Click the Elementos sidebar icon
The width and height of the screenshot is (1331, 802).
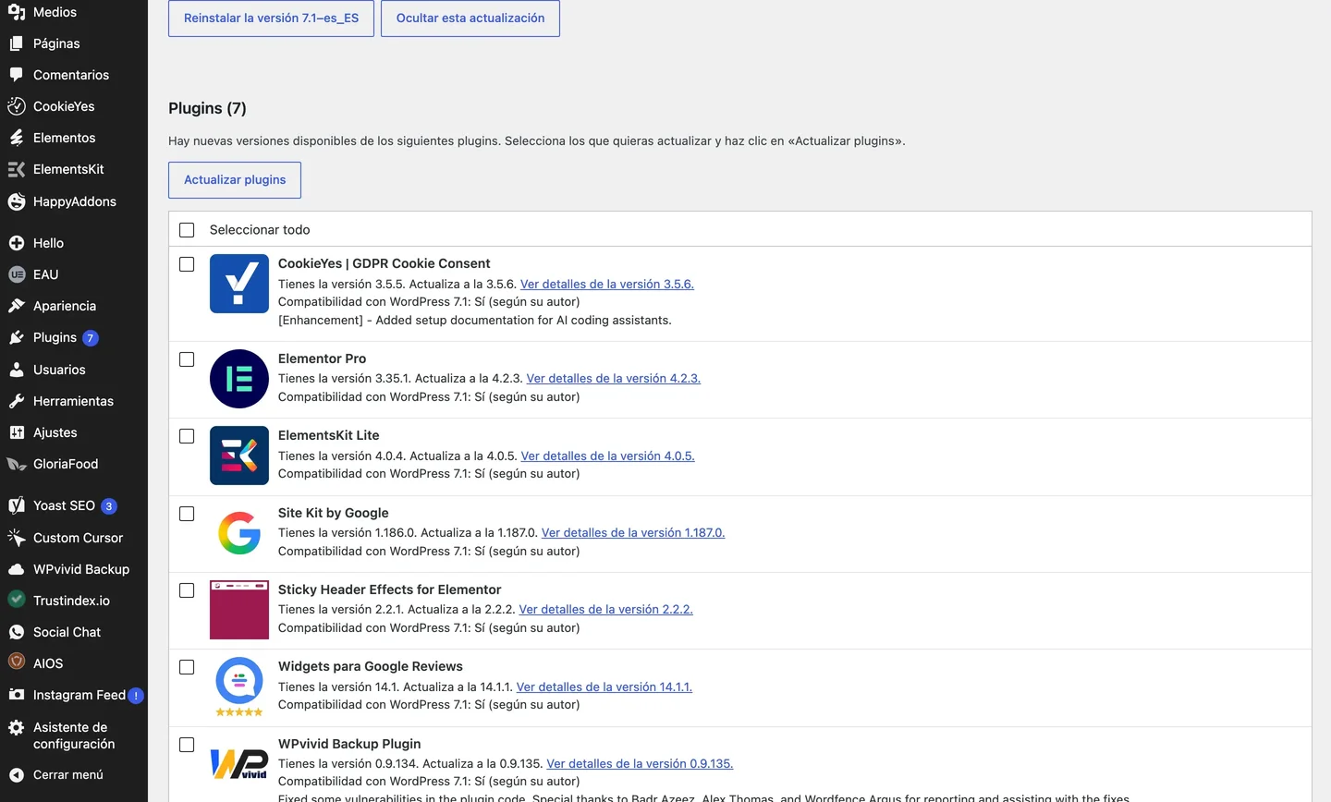click(x=17, y=138)
